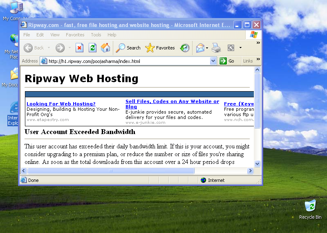
Task: Go to the Home page
Action: pos(105,48)
